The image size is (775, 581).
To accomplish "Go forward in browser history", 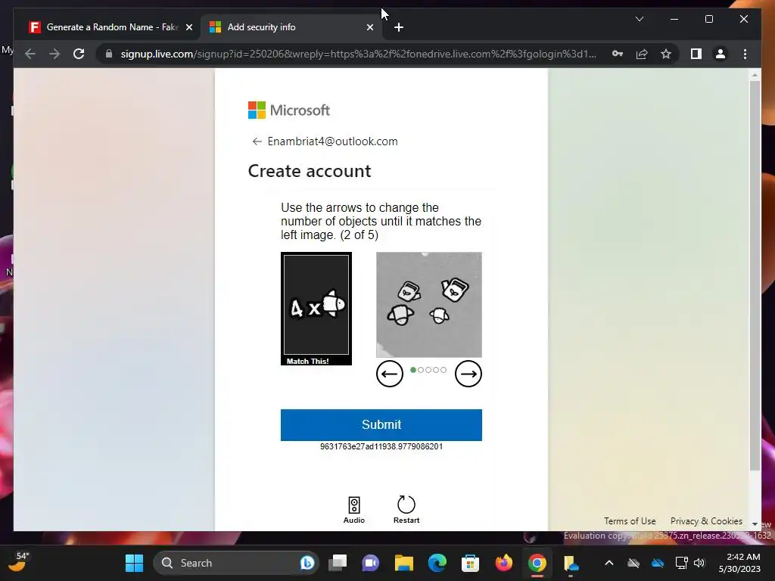I will point(54,54).
